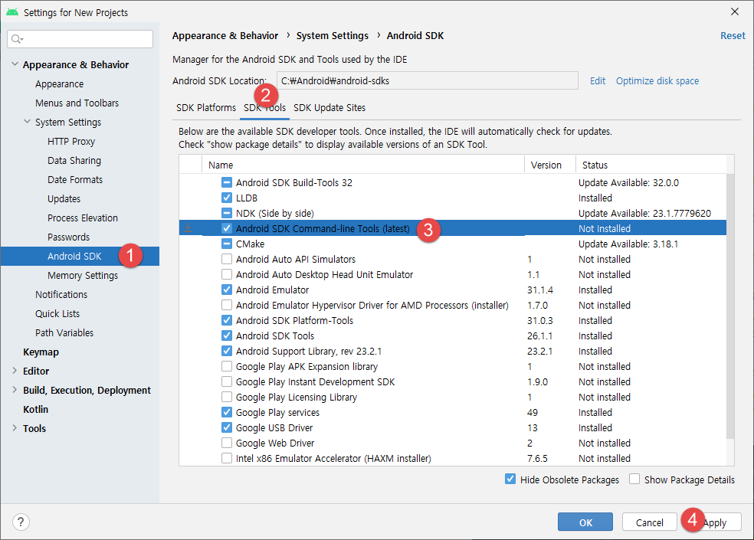
Task: Collapse the System Settings tree node
Action: point(28,122)
